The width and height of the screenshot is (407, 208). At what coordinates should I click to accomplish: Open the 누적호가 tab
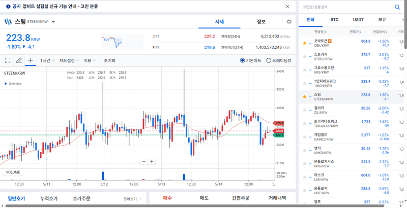(x=49, y=198)
